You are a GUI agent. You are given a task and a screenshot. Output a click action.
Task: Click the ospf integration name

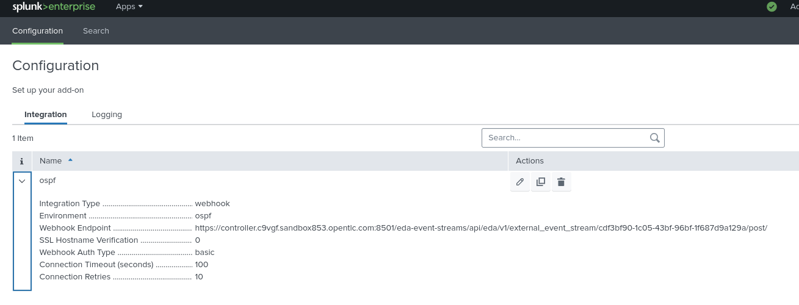48,181
